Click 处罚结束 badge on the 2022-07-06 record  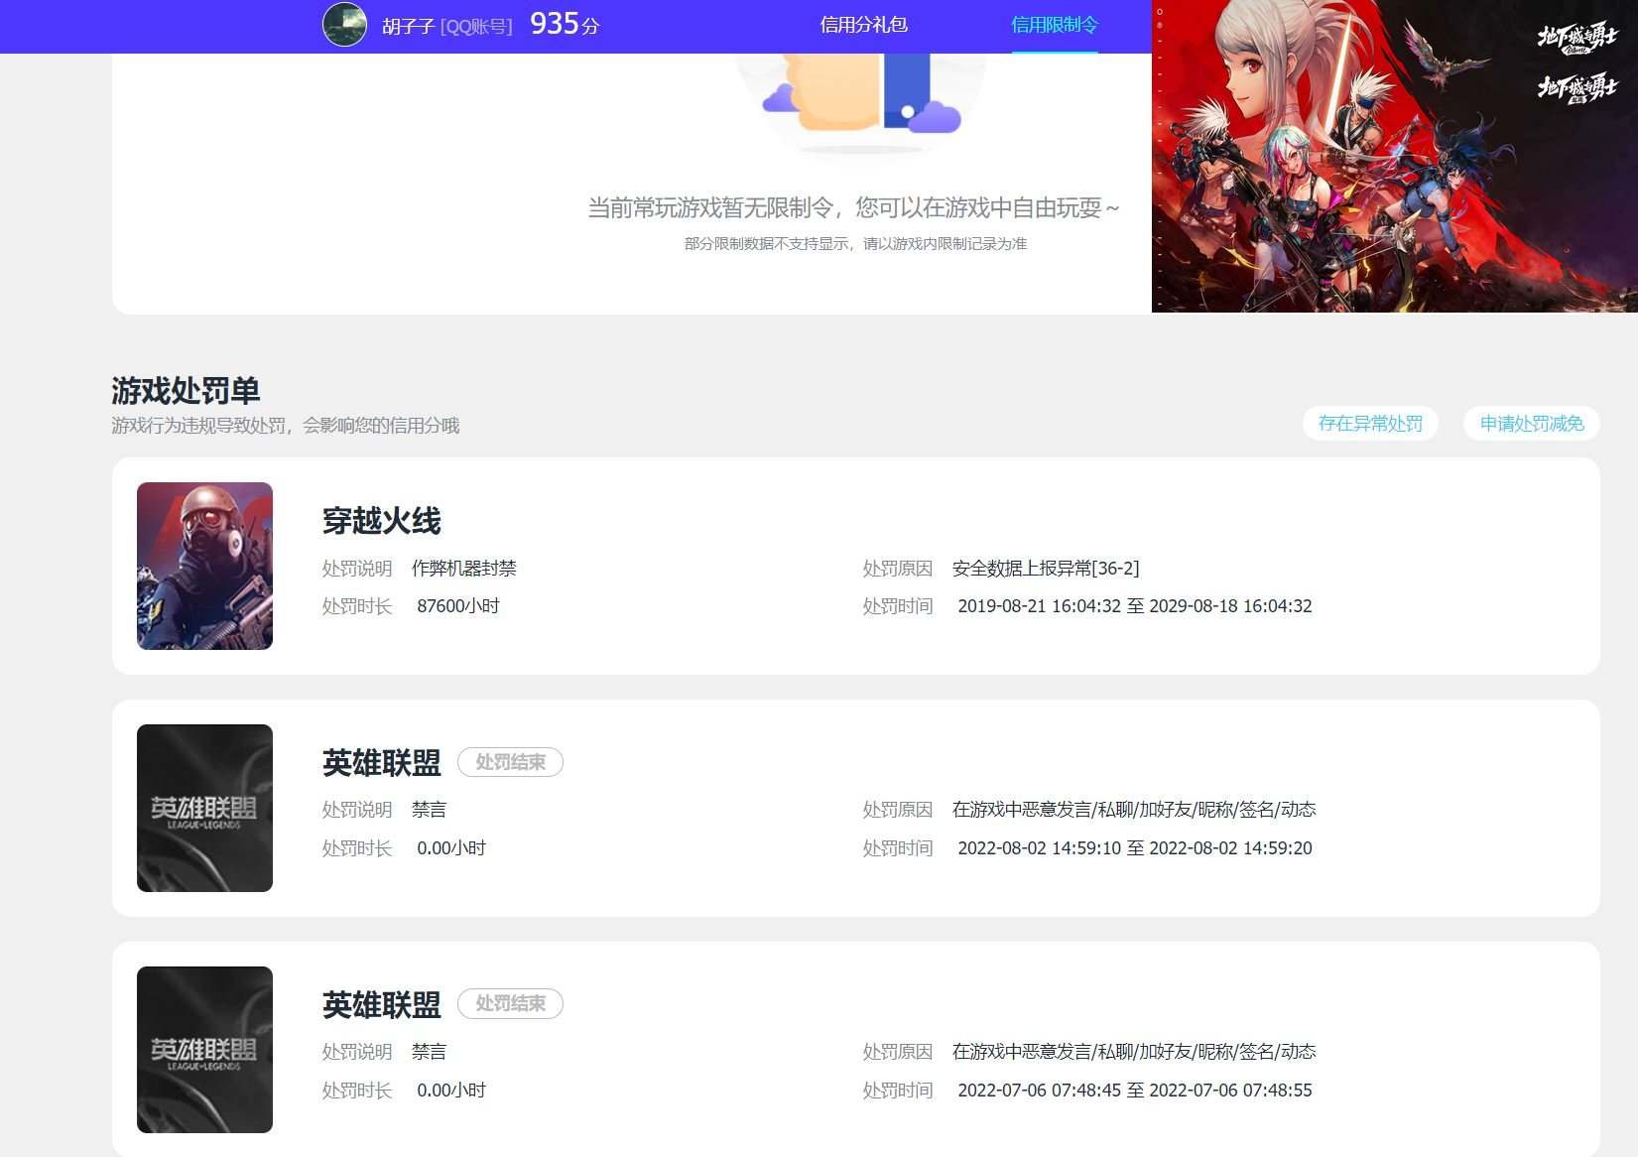(510, 1004)
